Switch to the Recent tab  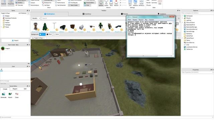tap(124, 14)
